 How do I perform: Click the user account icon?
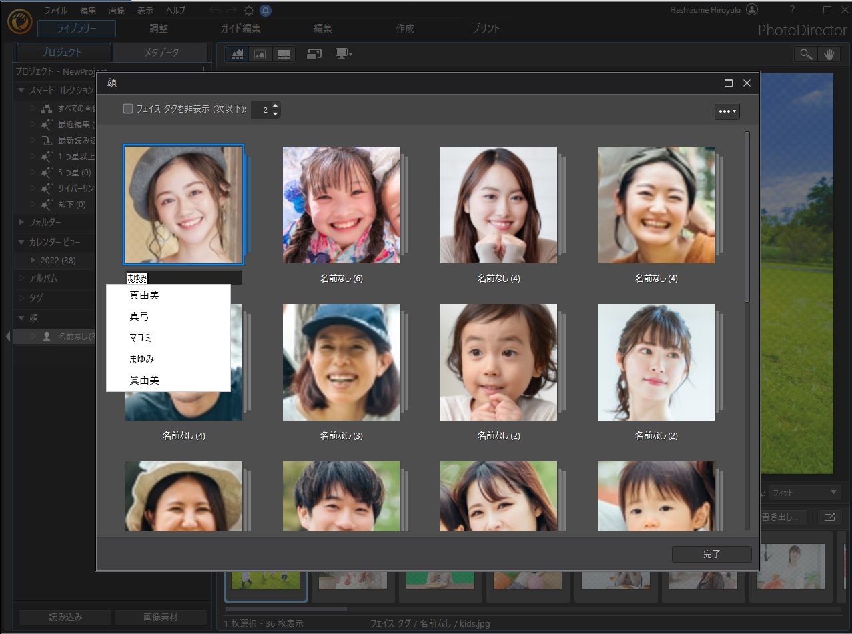tap(752, 10)
